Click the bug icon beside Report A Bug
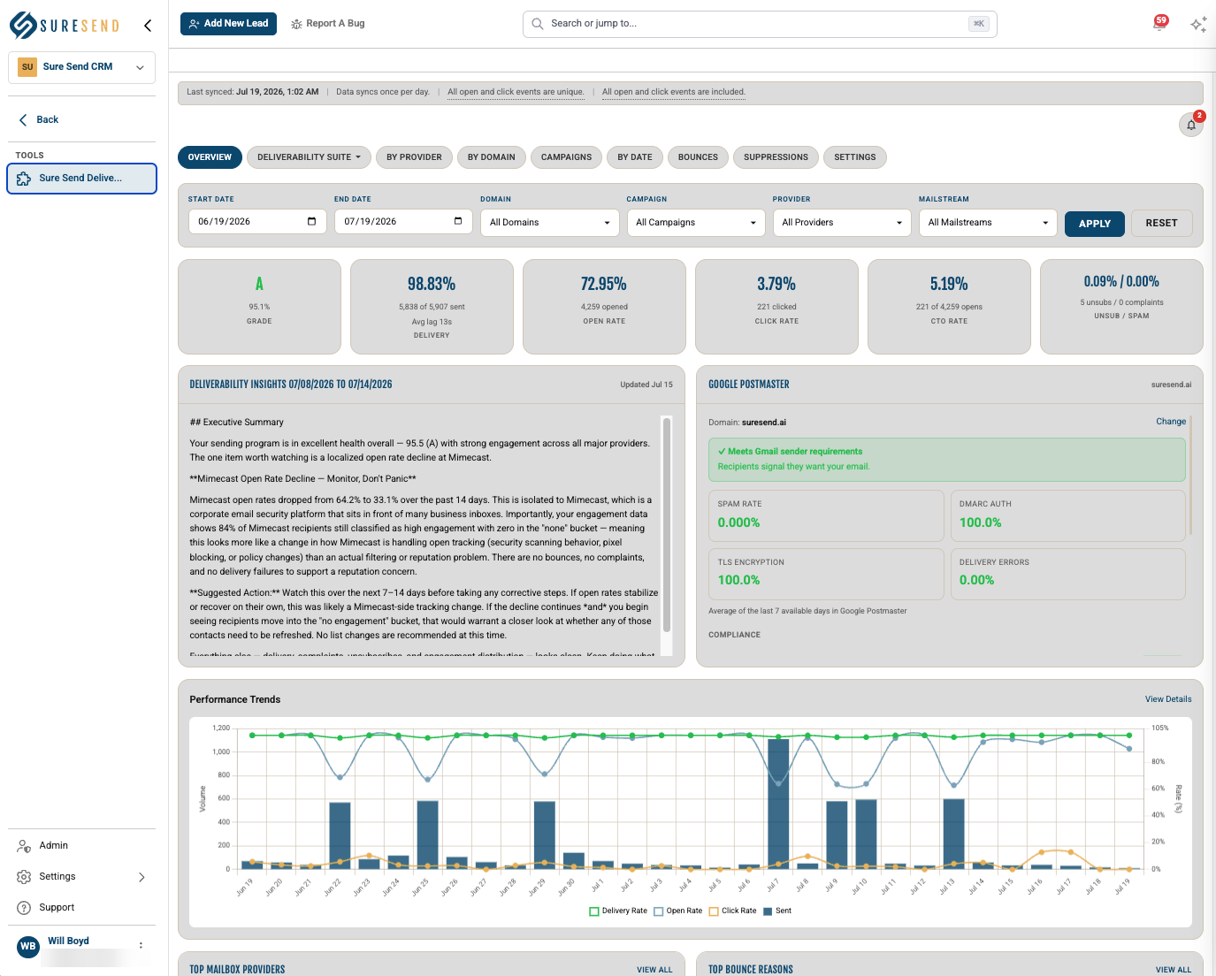The width and height of the screenshot is (1216, 976). point(296,24)
